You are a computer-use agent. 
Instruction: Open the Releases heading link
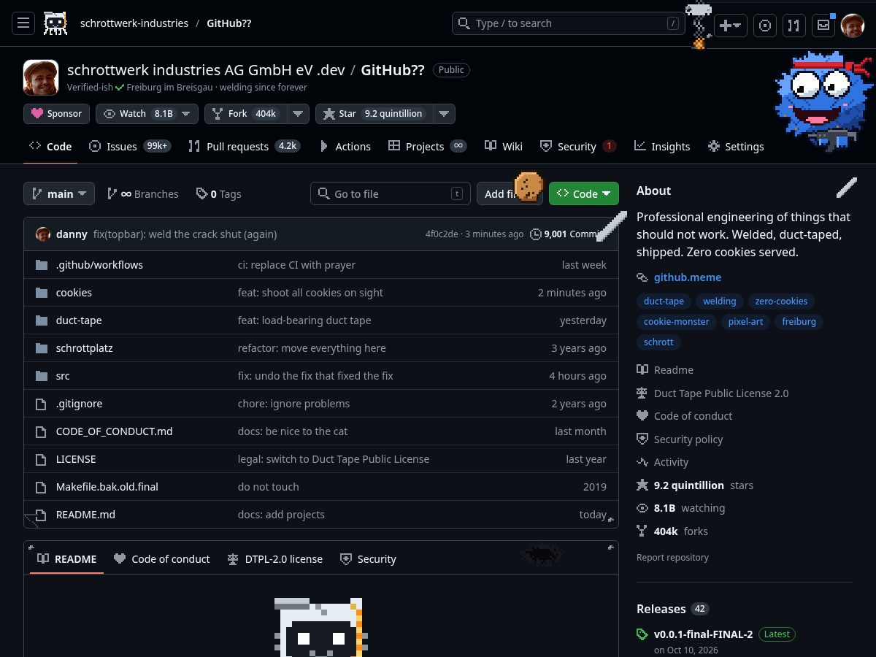tap(661, 608)
